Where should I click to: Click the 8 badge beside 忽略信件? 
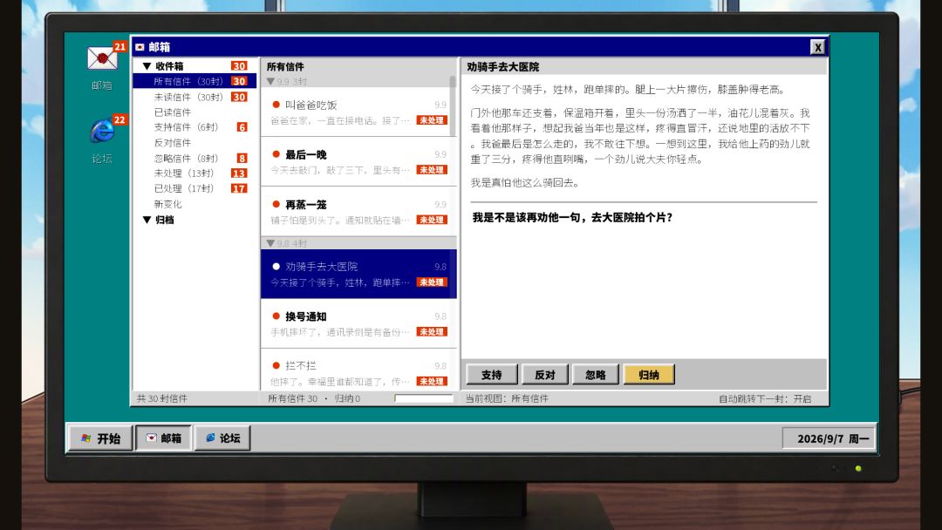pyautogui.click(x=242, y=159)
